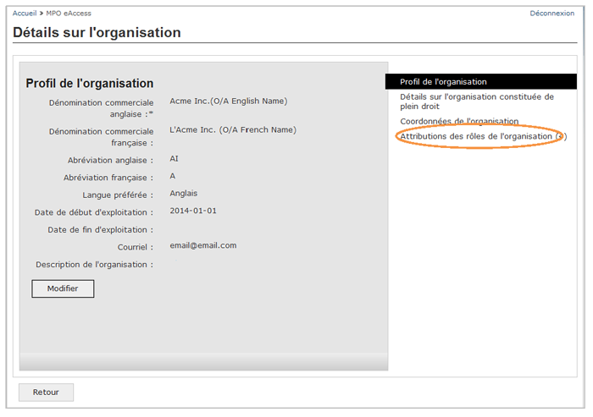Screen dimensions: 593x417
Task: Go back with the Retour button
Action: point(46,392)
